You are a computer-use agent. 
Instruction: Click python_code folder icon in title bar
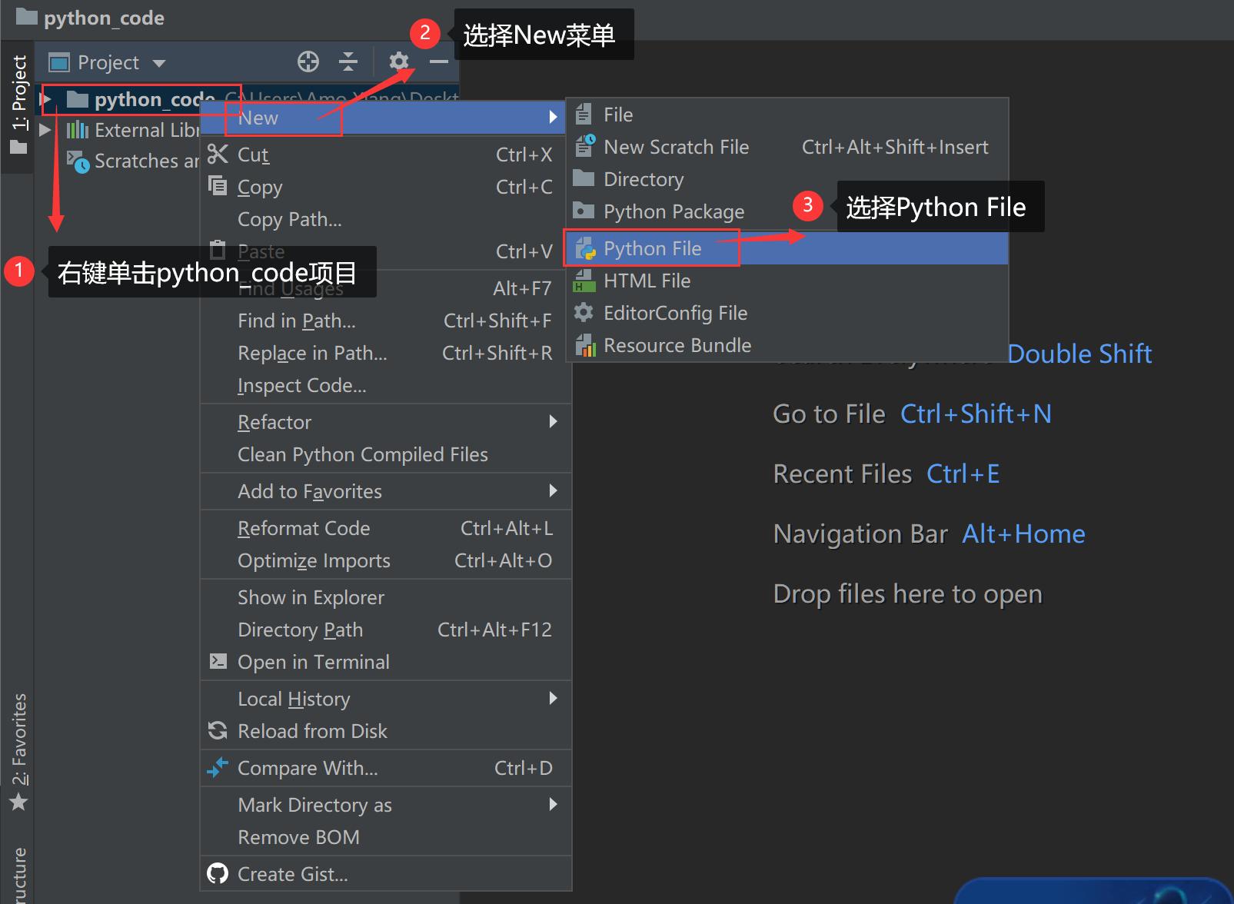coord(27,17)
